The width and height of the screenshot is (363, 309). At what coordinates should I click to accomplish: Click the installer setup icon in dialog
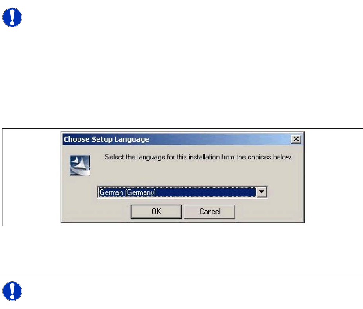click(x=80, y=165)
